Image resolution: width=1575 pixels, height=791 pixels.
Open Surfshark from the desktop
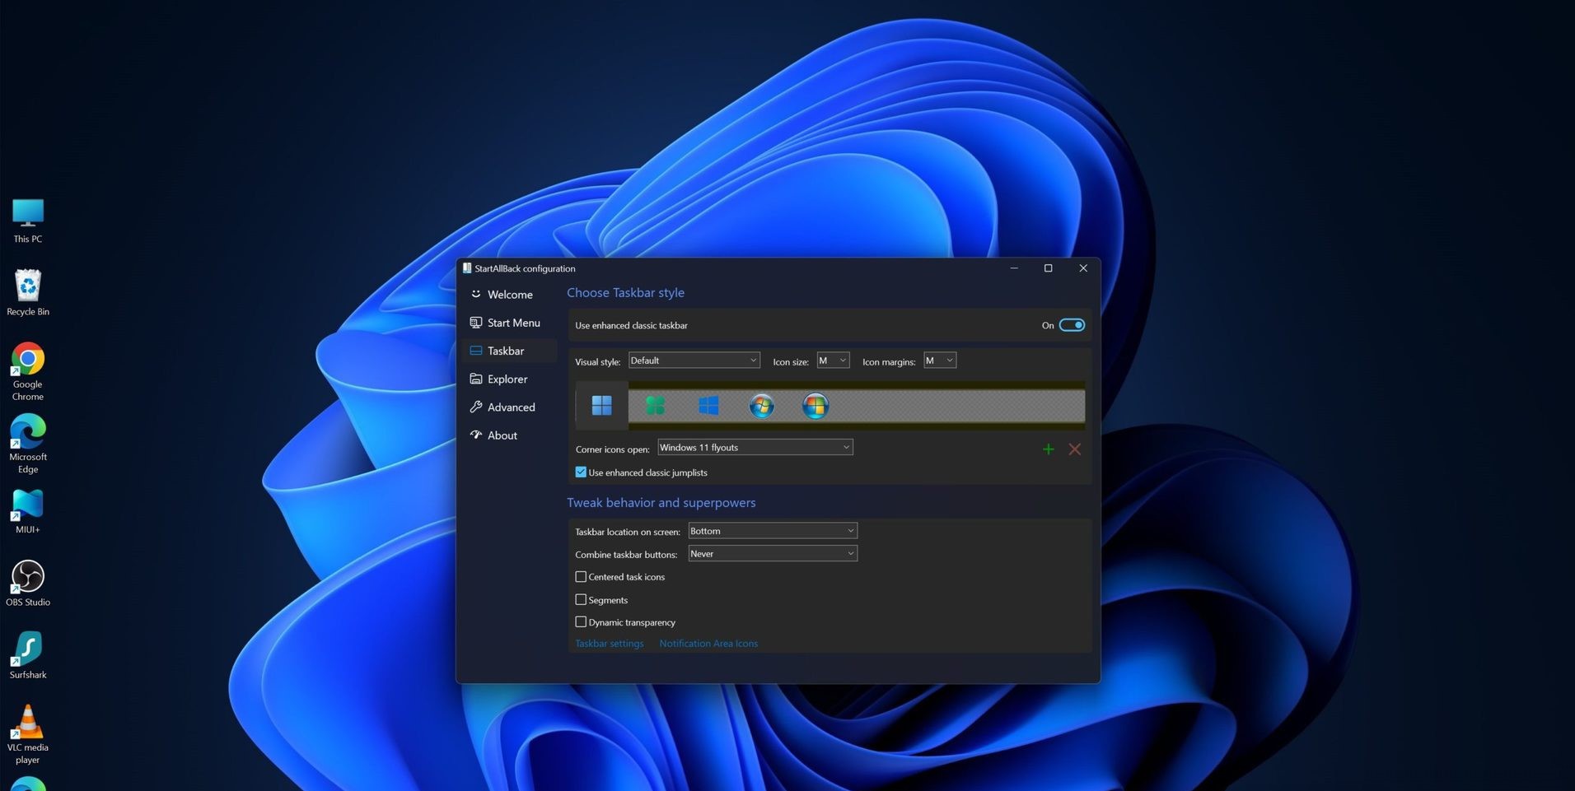coord(27,649)
